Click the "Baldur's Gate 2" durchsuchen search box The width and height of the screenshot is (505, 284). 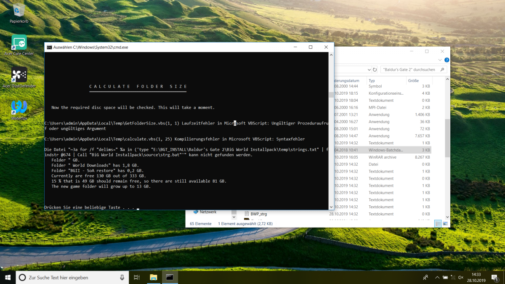point(413,70)
